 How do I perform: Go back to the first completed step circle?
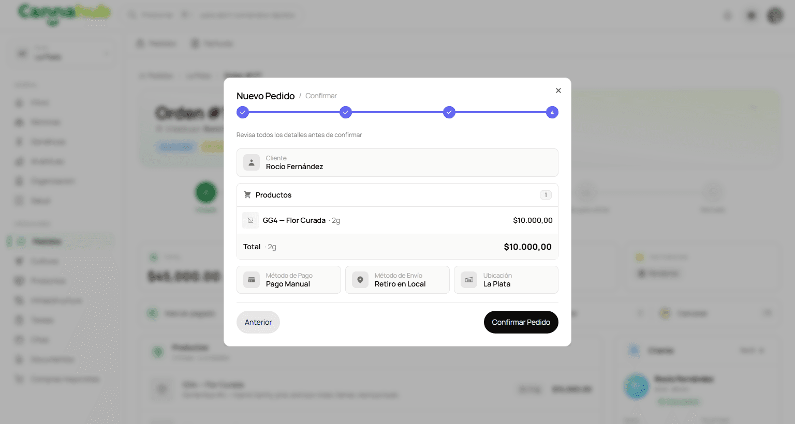click(x=243, y=112)
